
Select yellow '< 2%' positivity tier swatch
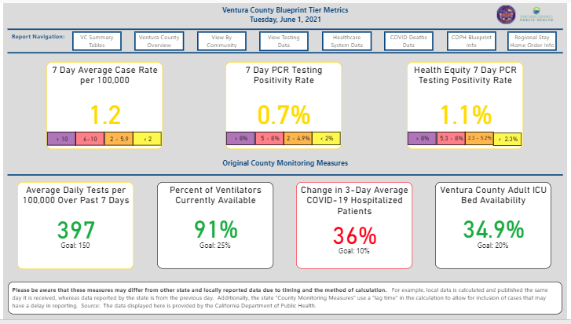click(326, 138)
